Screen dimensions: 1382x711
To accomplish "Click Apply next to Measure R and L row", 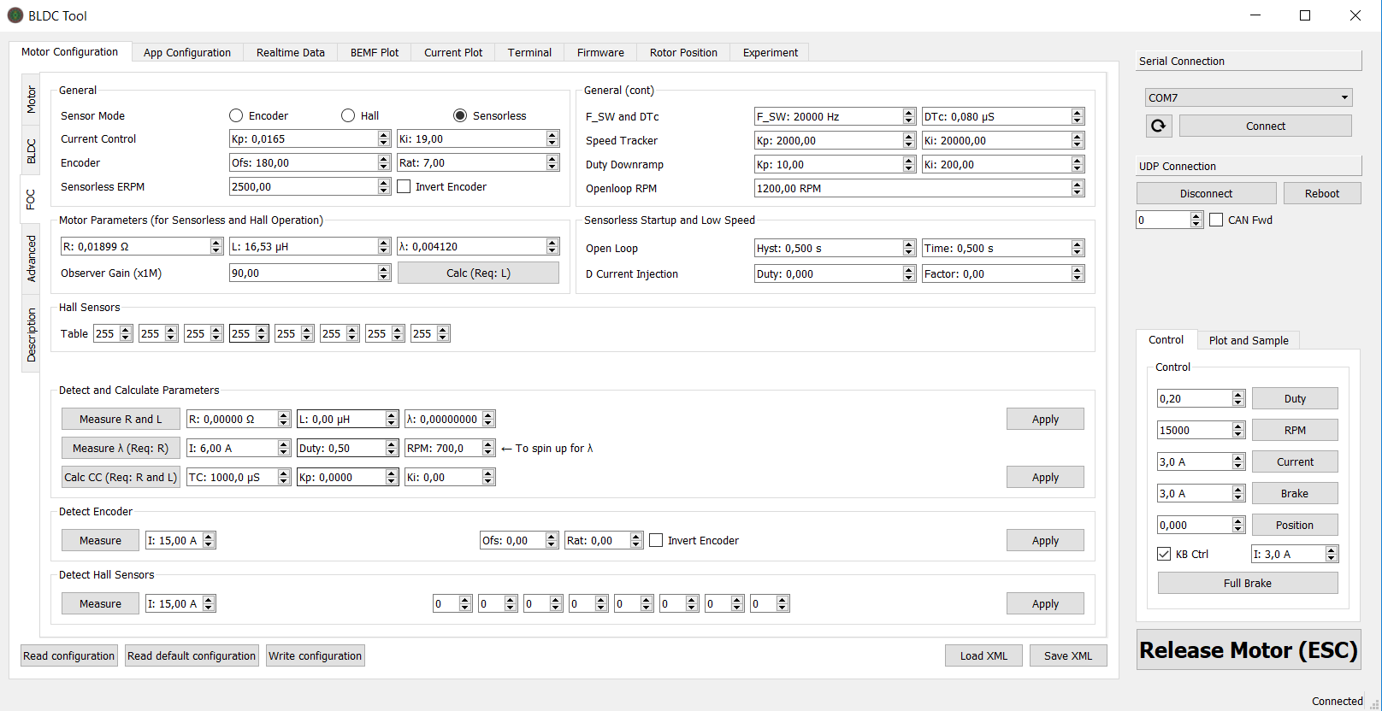I will coord(1045,419).
